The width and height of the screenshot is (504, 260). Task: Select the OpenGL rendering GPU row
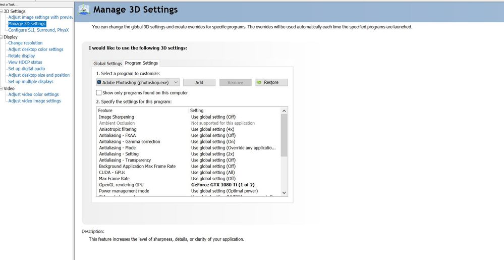(188, 185)
